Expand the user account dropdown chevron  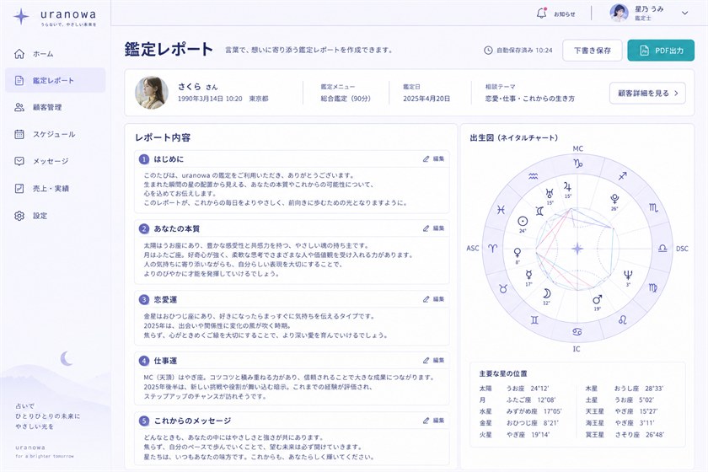(684, 13)
